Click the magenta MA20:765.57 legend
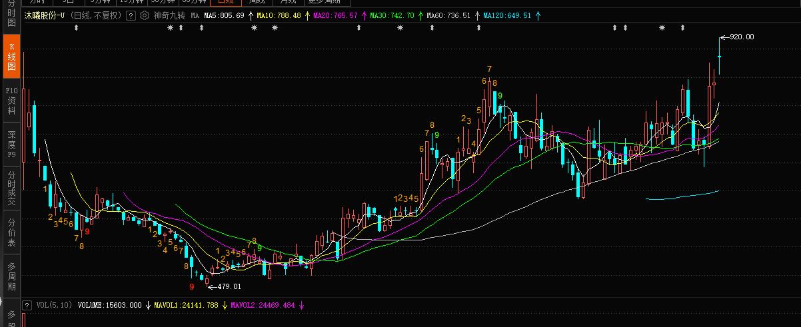The width and height of the screenshot is (801, 327). [335, 15]
